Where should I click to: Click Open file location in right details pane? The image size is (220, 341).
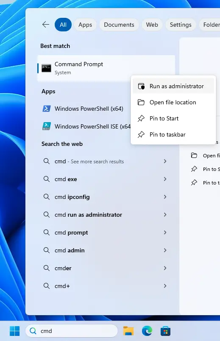coord(206,156)
